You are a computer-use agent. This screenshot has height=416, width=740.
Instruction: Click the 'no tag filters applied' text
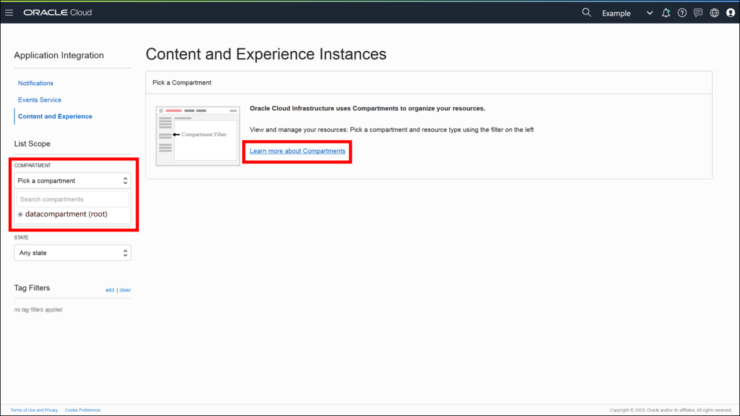click(38, 310)
